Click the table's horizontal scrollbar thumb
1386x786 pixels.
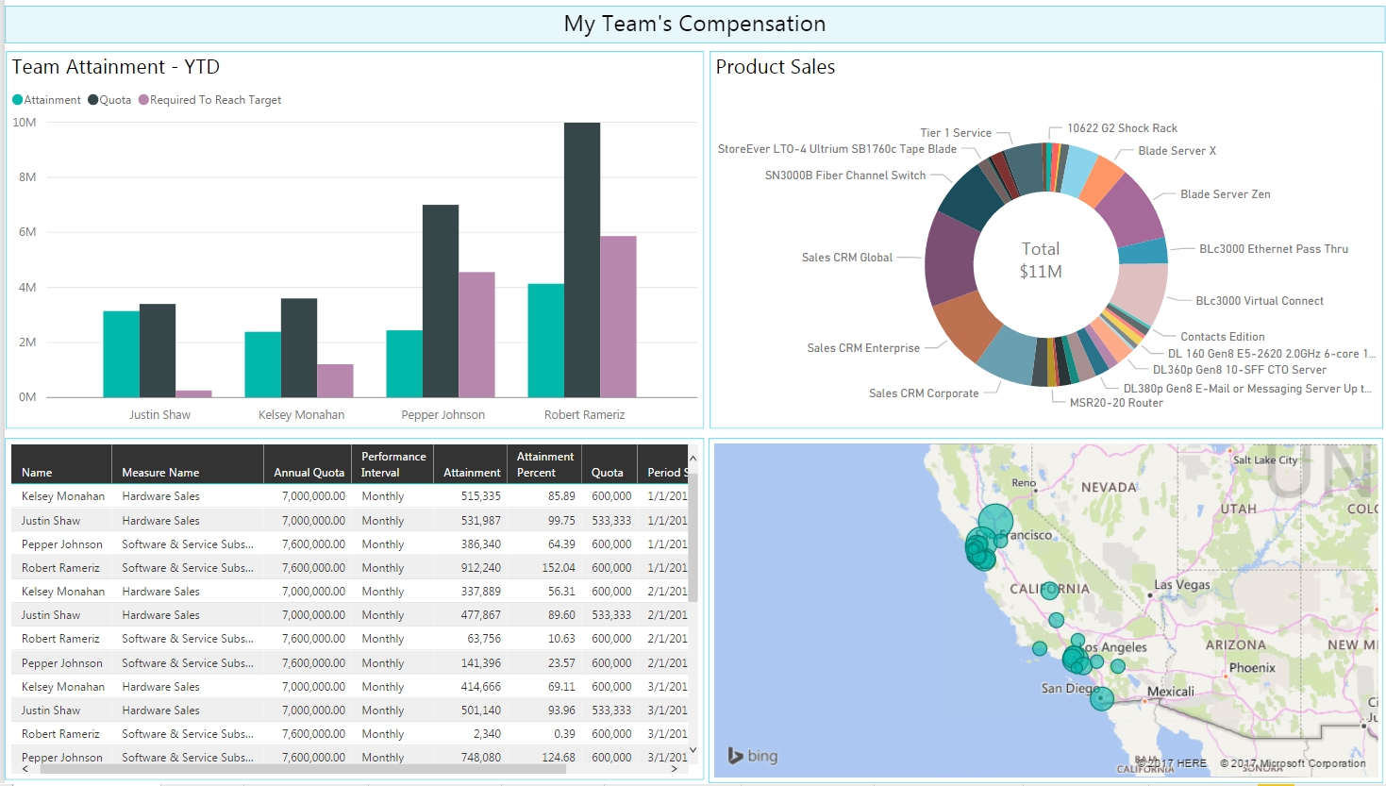pyautogui.click(x=302, y=769)
